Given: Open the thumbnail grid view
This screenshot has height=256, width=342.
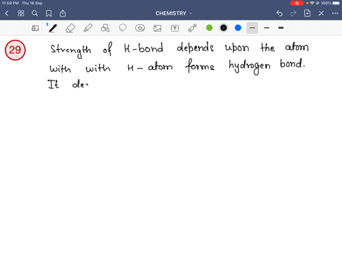Looking at the screenshot, I should (21, 14).
